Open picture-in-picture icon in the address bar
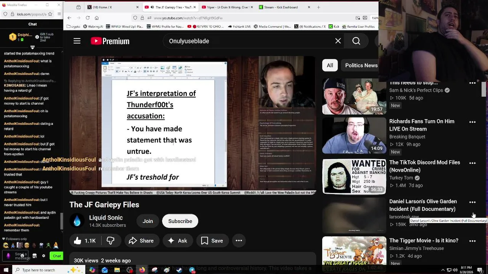The height and width of the screenshot is (274, 488). point(358,18)
